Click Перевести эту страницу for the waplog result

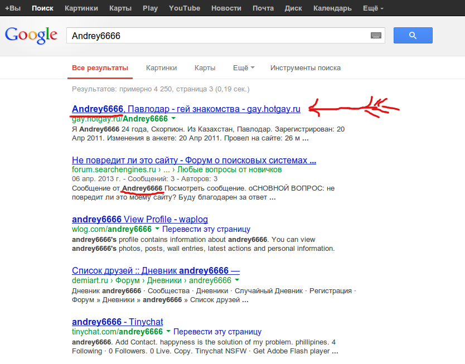pos(206,229)
